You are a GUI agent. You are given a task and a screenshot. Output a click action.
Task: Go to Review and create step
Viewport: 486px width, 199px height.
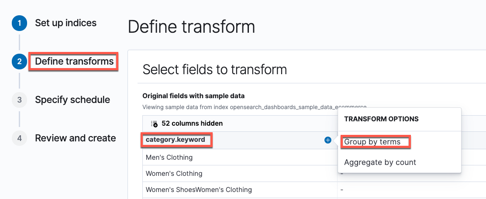pos(75,138)
